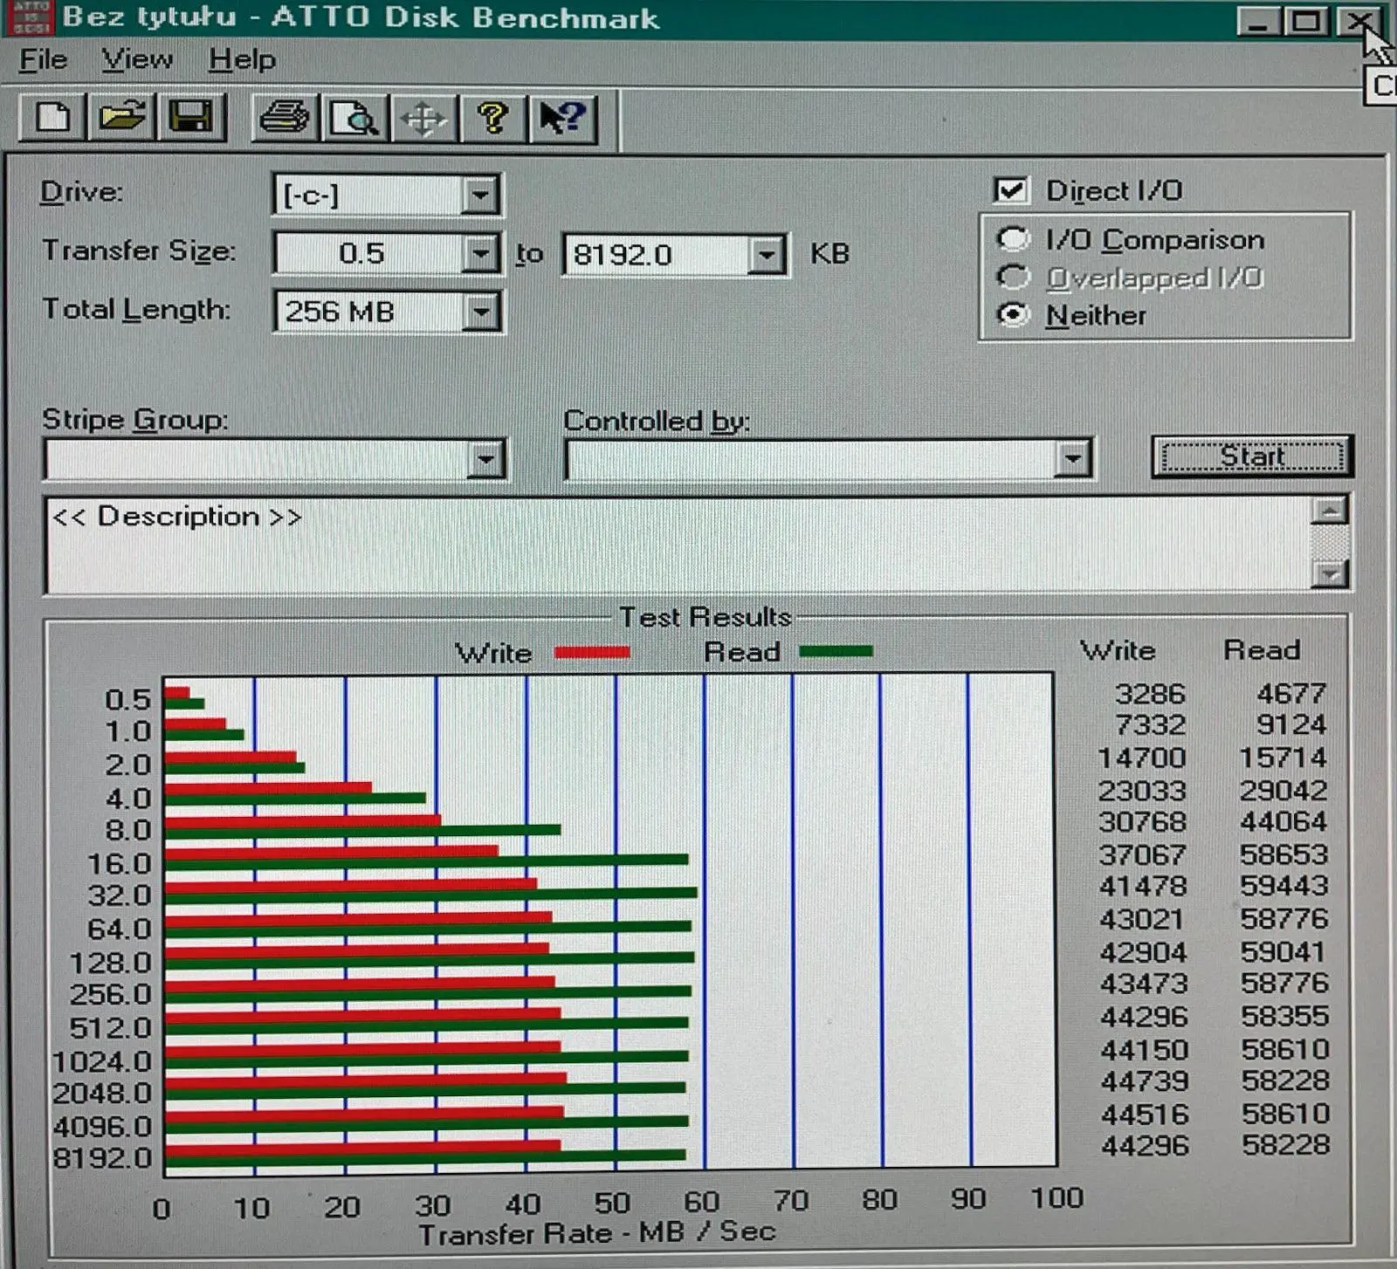Click the 0.5 transfer size row label
The height and width of the screenshot is (1269, 1397).
[x=127, y=699]
